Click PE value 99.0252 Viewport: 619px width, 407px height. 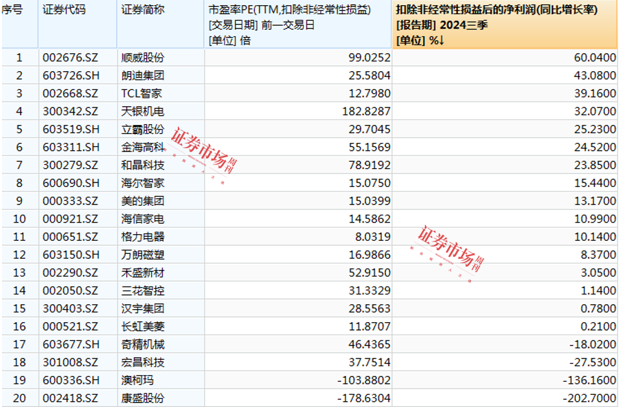tap(369, 58)
